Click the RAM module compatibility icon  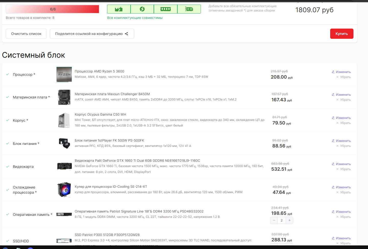[x=166, y=9]
